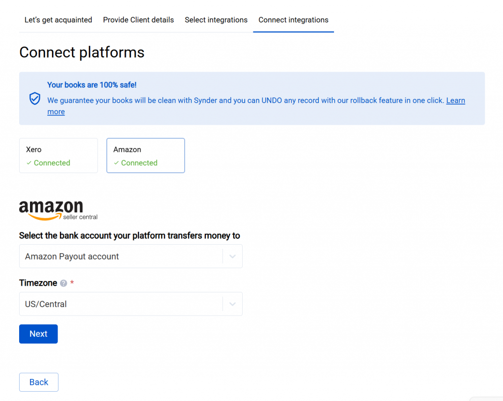Select the Xero connected platform card
The width and height of the screenshot is (503, 401).
coord(58,156)
